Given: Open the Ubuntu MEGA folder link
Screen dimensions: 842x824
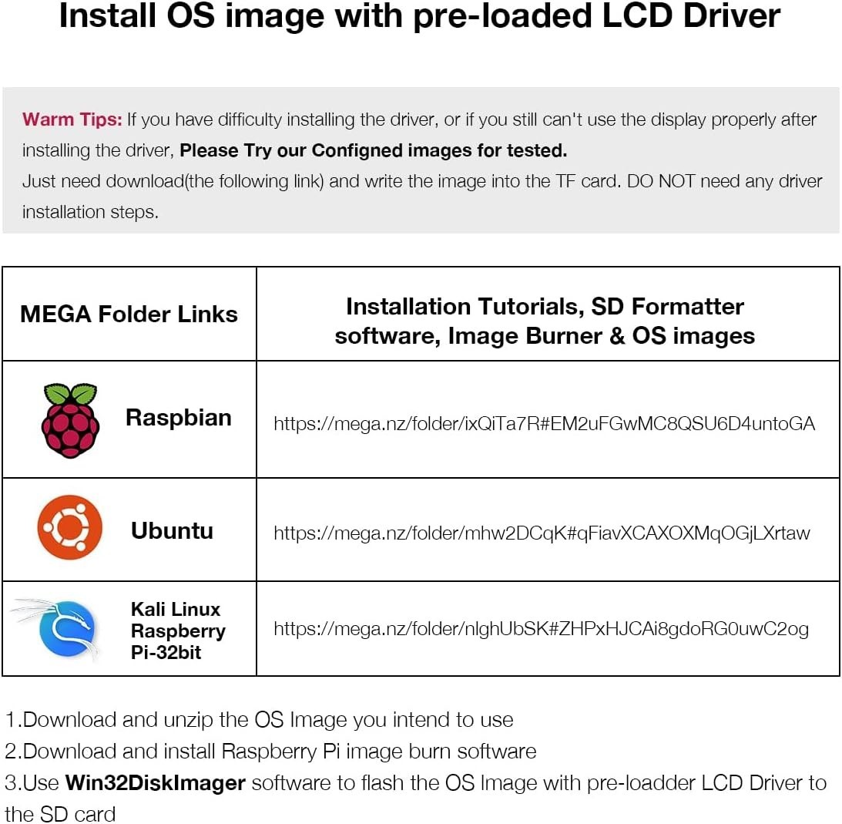Looking at the screenshot, I should pyautogui.click(x=542, y=533).
